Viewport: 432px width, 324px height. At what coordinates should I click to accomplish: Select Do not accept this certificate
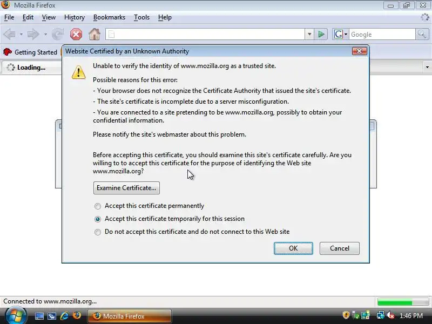192,232
